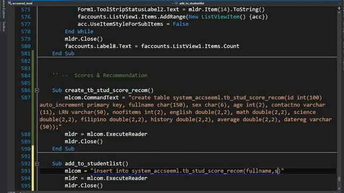Click line number 581

[26, 54]
